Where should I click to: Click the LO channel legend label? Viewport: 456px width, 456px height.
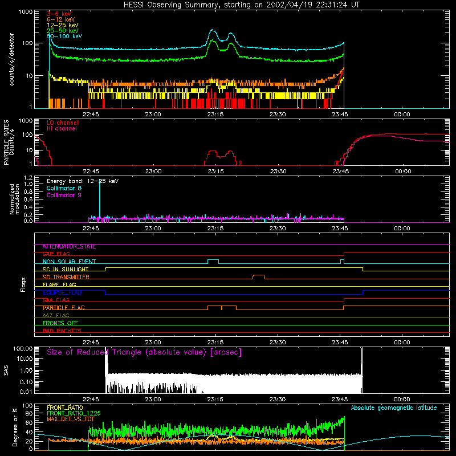click(63, 123)
